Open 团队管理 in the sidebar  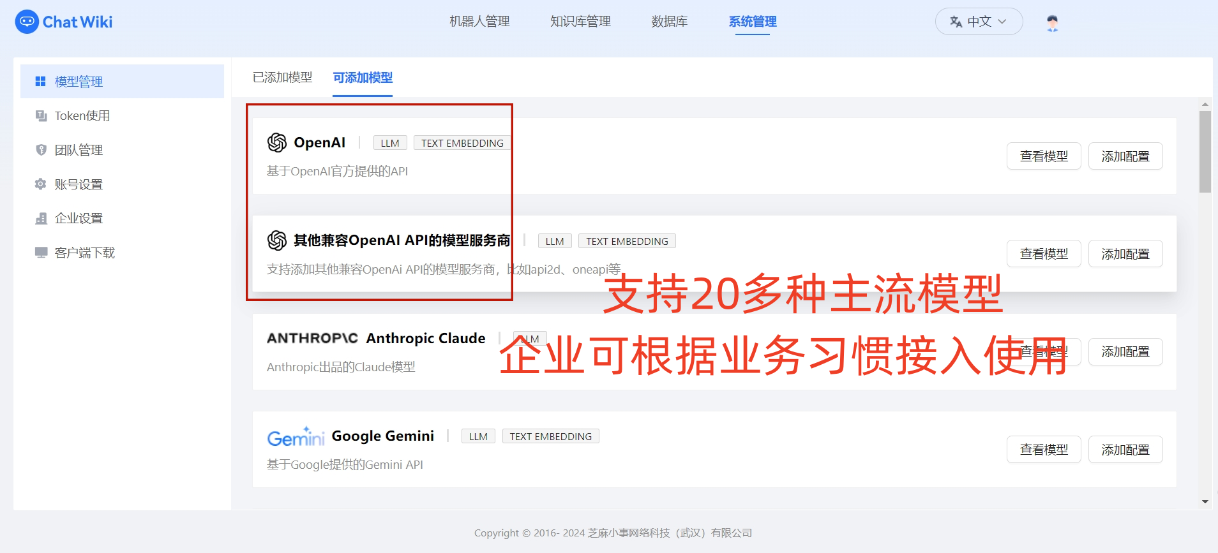pos(122,150)
